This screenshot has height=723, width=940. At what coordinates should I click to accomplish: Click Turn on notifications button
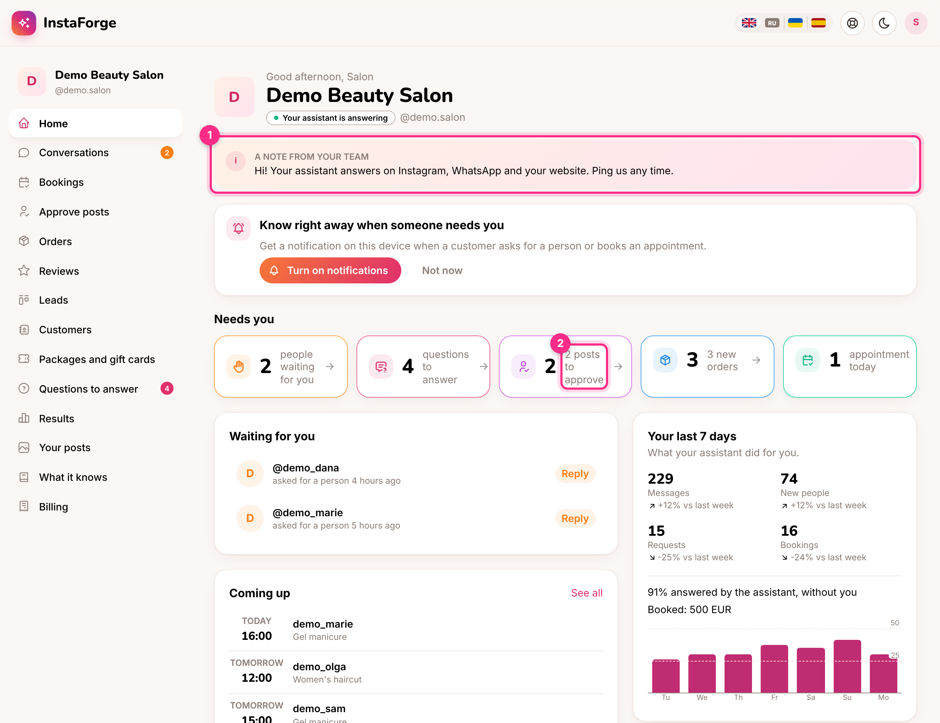click(330, 270)
